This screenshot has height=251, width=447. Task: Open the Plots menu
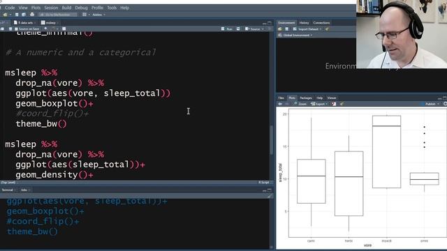pos(36,8)
